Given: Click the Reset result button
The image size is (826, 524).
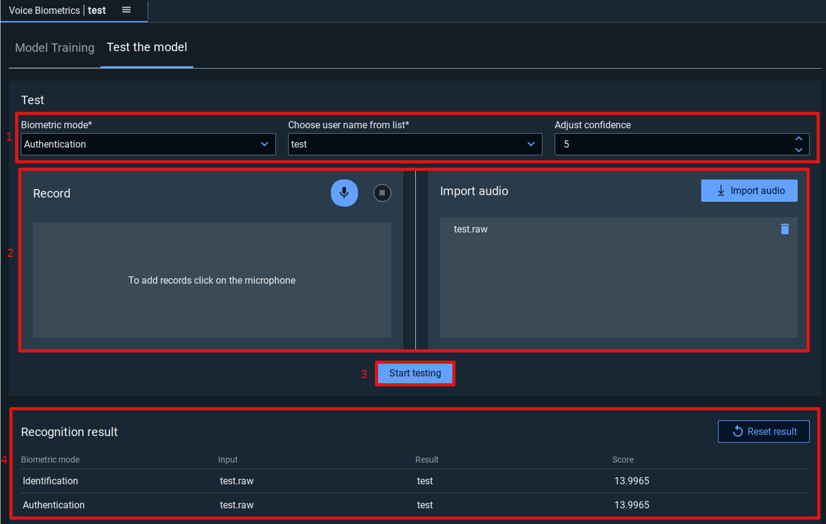Looking at the screenshot, I should coord(764,432).
